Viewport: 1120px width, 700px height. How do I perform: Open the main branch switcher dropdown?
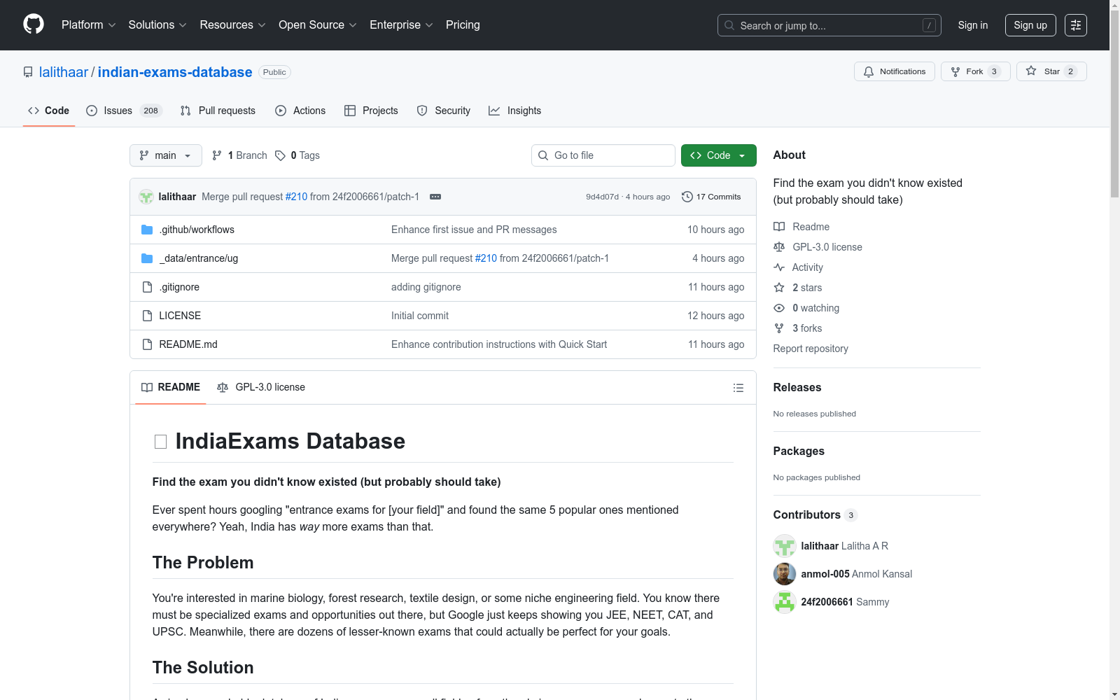click(x=166, y=155)
